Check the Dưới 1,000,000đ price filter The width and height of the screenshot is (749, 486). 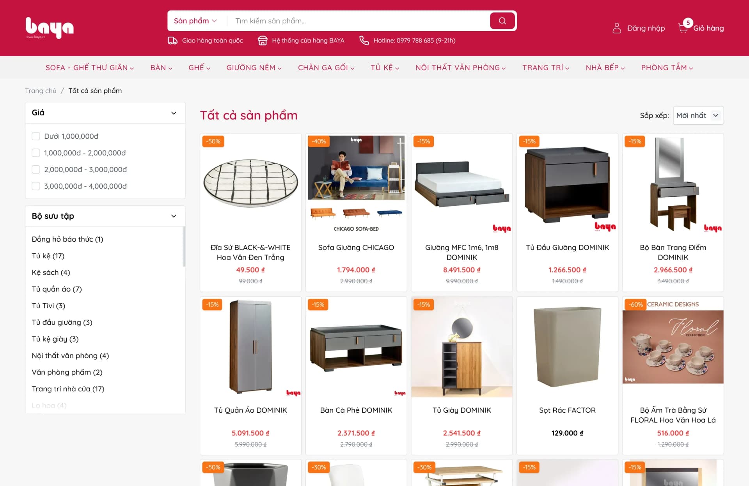(36, 136)
